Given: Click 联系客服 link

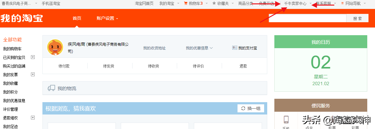Looking at the screenshot, I should click(x=324, y=4).
